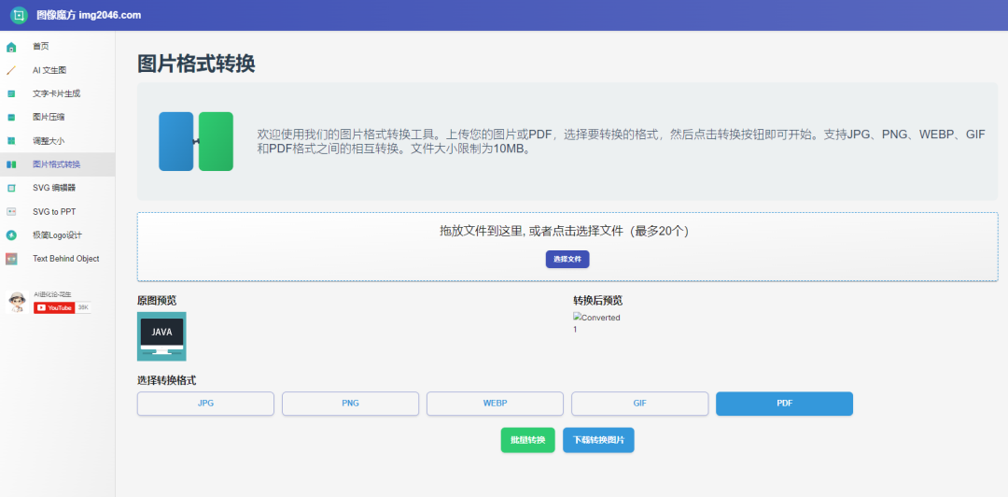Choose GIF output format
The height and width of the screenshot is (497, 1008).
tap(639, 404)
